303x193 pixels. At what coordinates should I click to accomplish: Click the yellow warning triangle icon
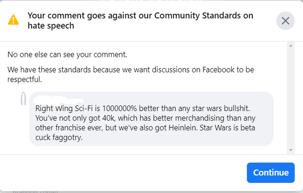pos(13,20)
